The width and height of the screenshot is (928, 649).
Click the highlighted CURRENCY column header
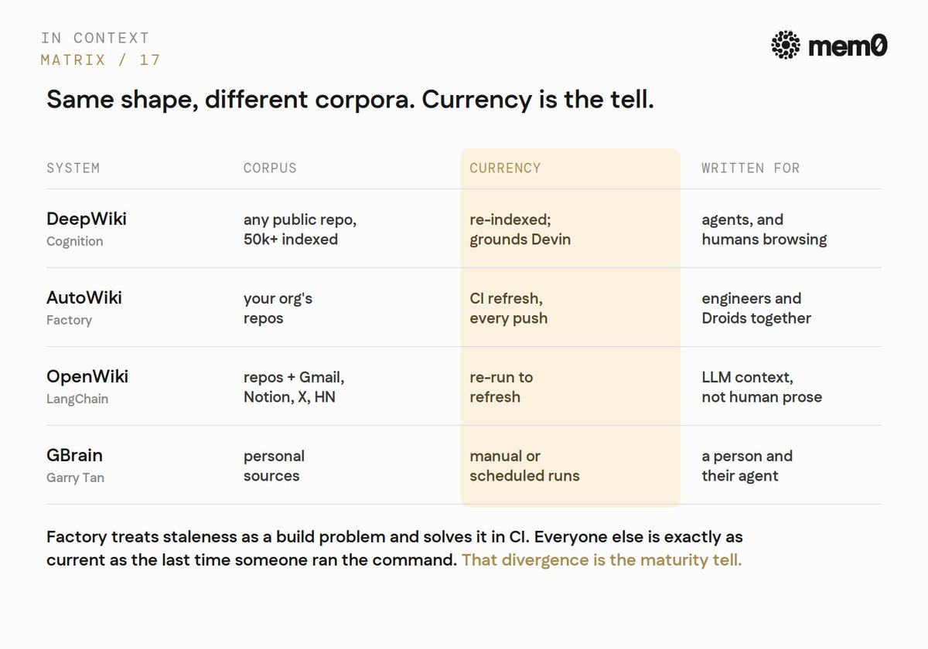click(x=506, y=168)
